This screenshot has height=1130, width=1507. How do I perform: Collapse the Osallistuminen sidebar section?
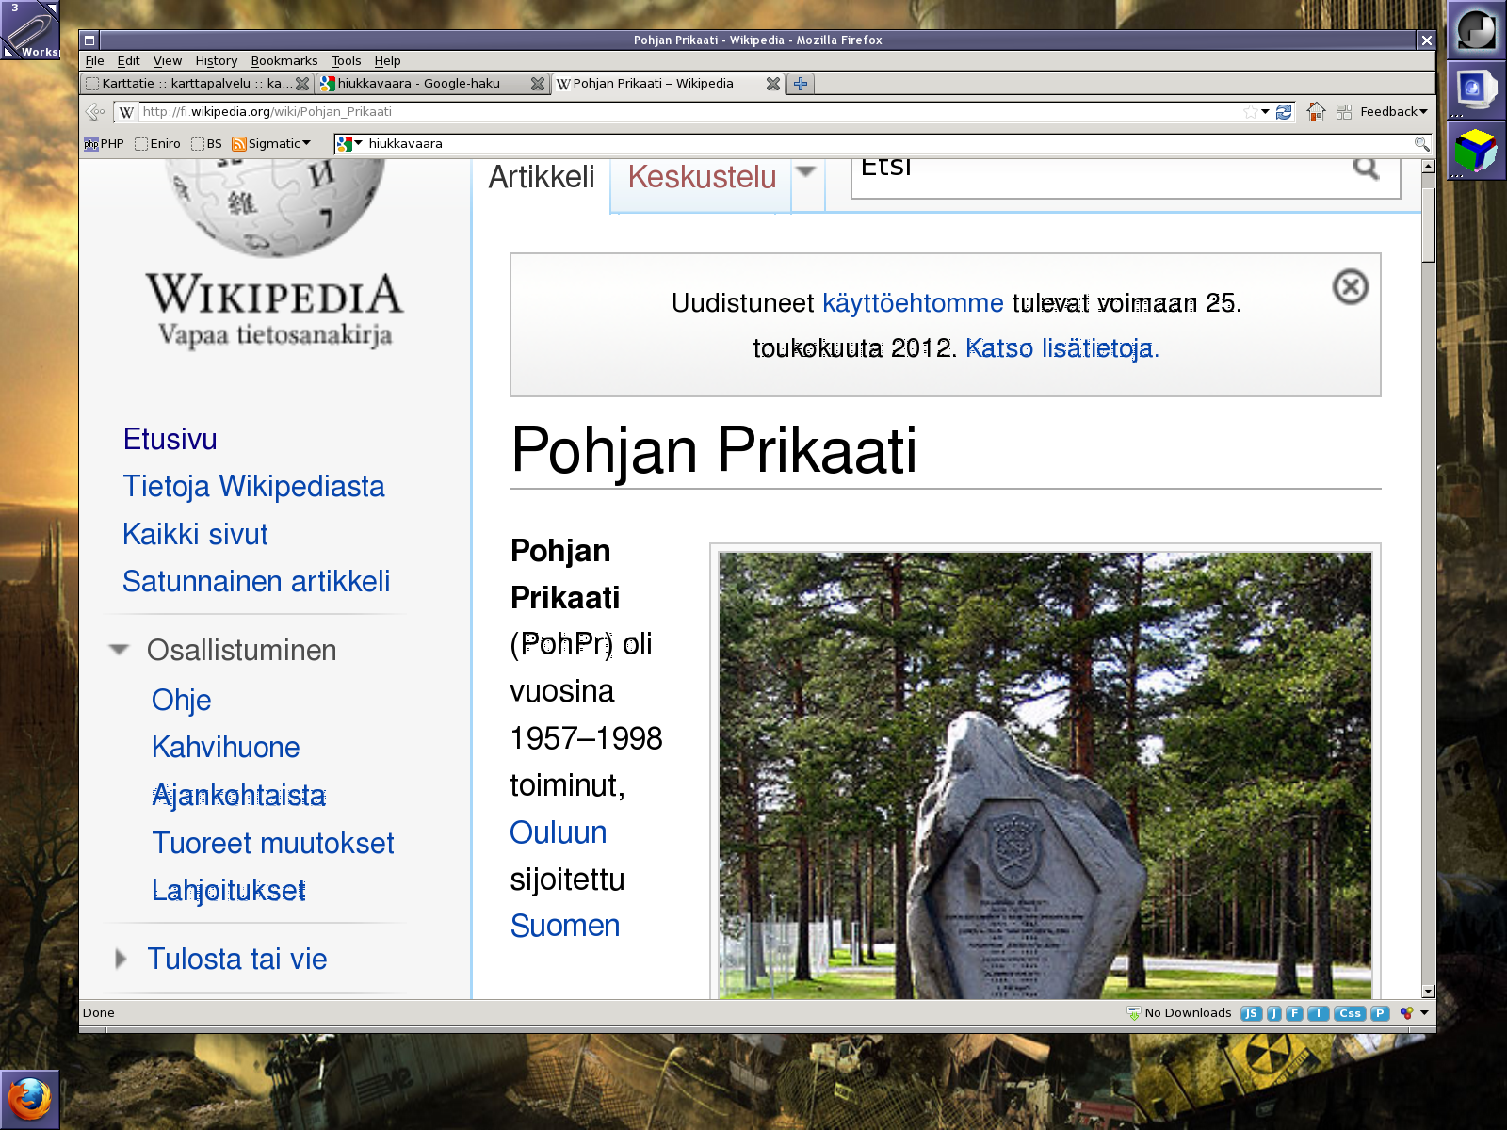pos(119,650)
